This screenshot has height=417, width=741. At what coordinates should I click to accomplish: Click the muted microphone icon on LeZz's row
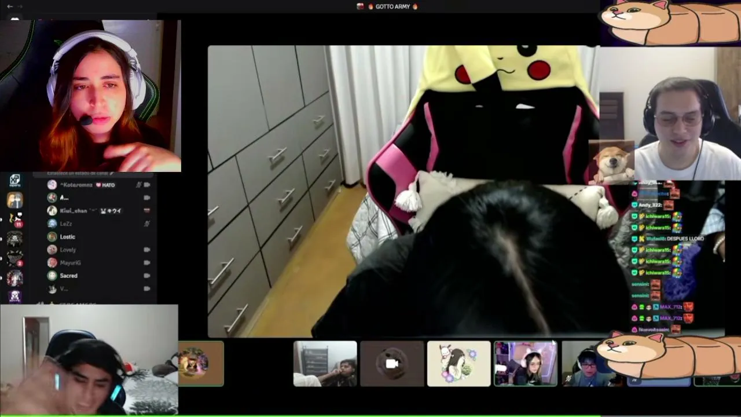(147, 224)
